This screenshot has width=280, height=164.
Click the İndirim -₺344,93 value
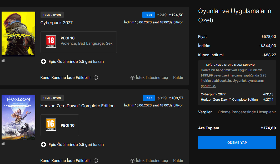coord(267,46)
